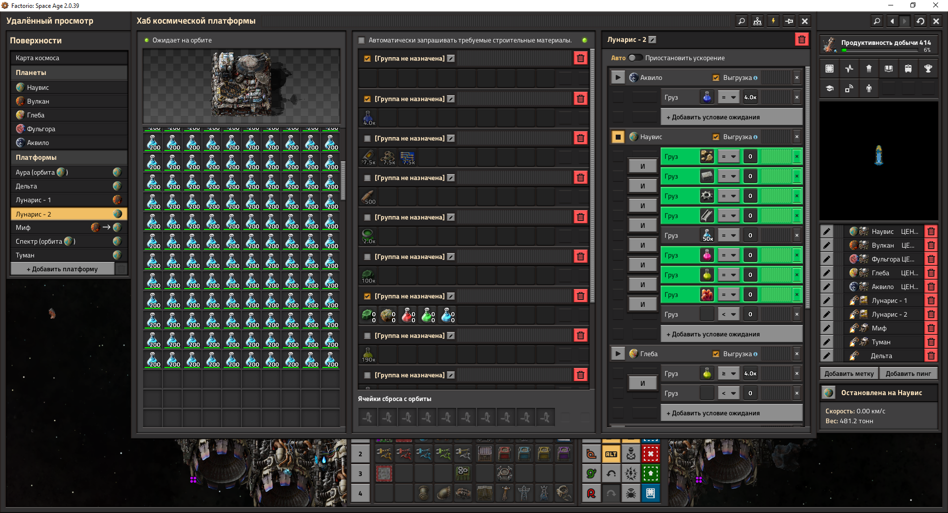Open the search magnifier in the hub title bar

point(742,21)
